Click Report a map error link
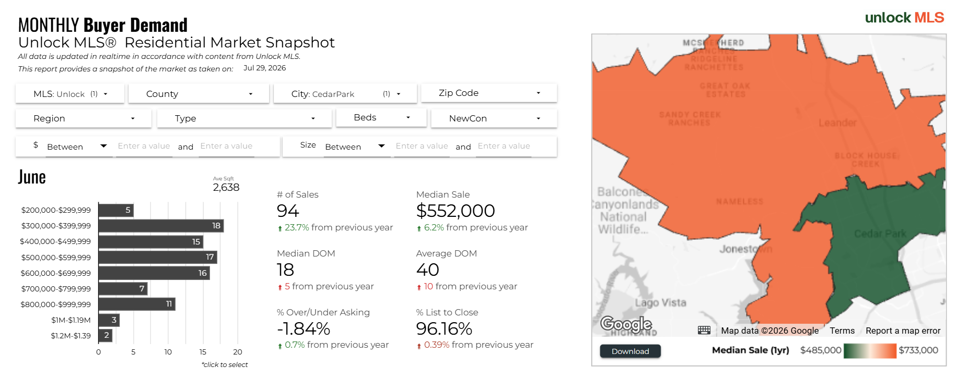 tap(903, 331)
